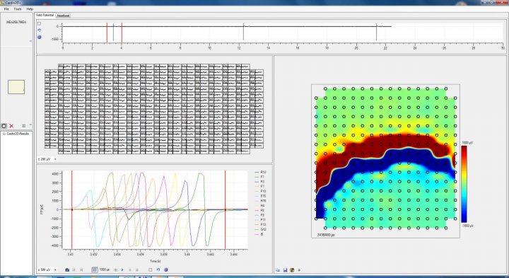Click legend entry F13
The width and height of the screenshot is (509, 278).
tap(260, 224)
